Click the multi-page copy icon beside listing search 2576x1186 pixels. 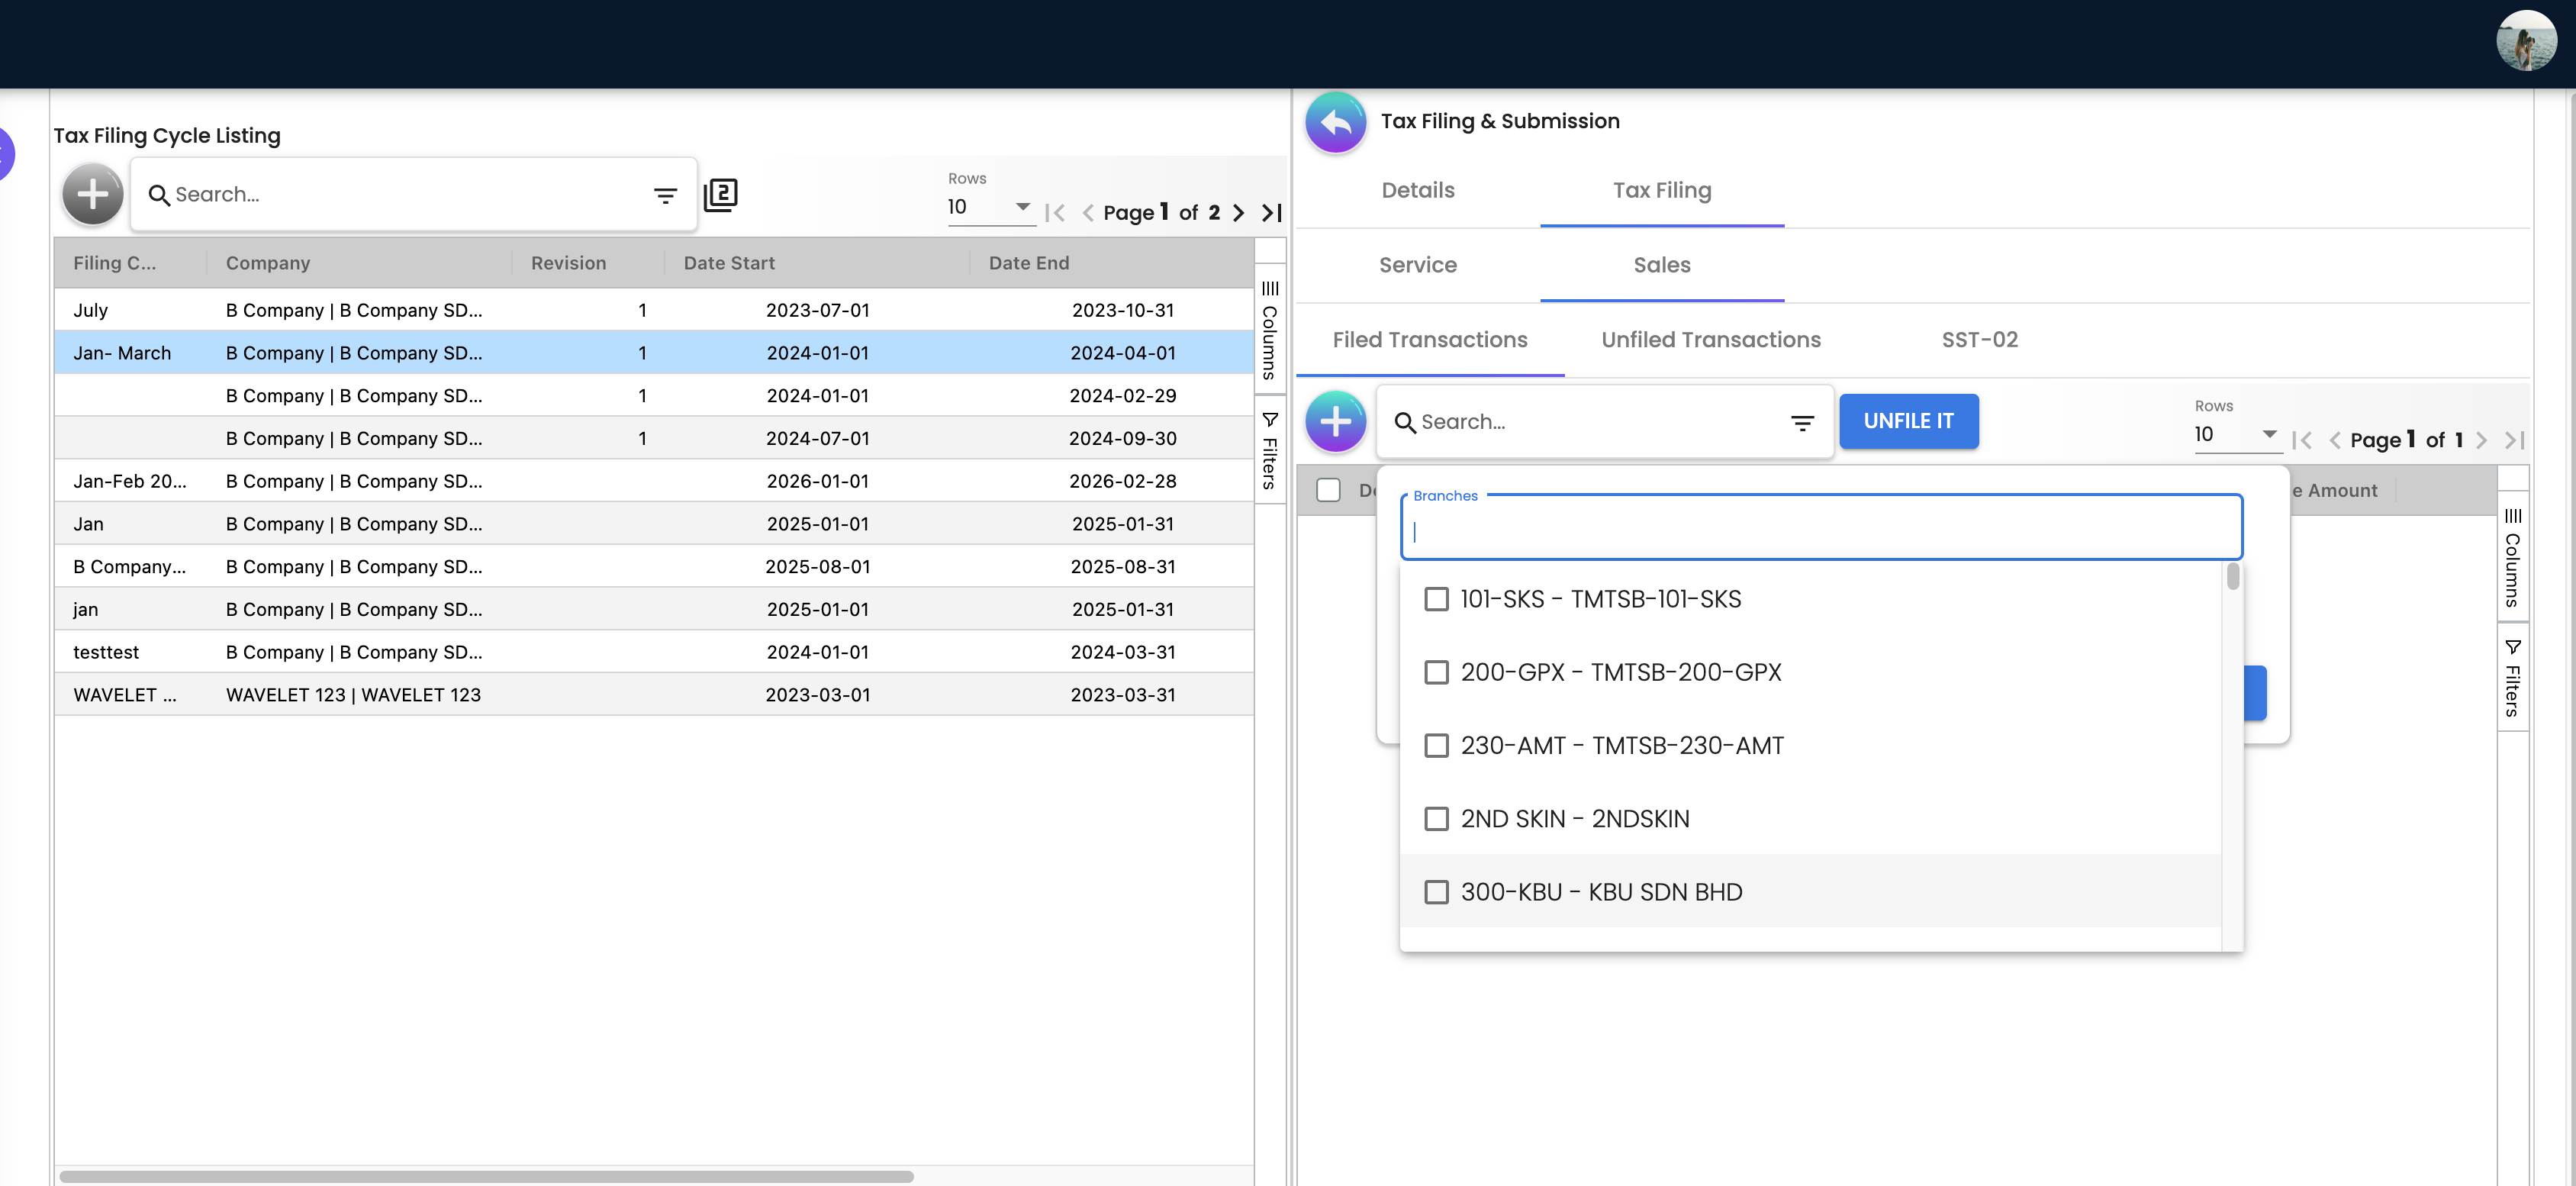pos(720,194)
